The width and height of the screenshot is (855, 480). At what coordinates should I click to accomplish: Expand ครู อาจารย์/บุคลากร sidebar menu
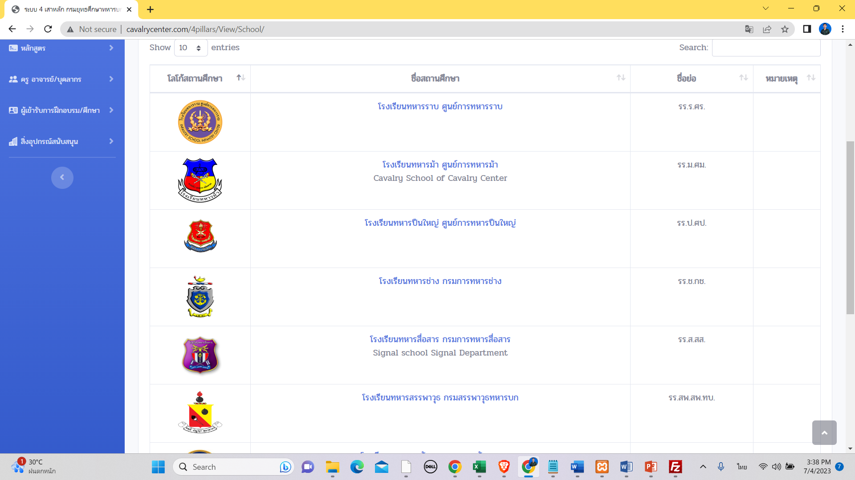tap(61, 79)
